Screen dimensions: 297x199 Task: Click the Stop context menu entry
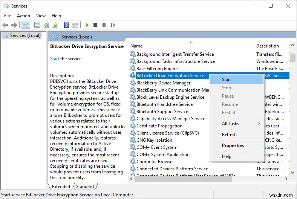tap(237, 88)
